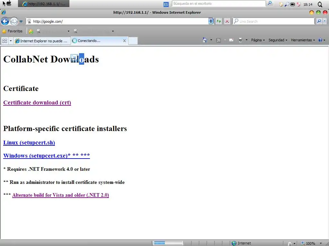329x246 pixels.
Task: Click the Print icon
Action: point(240,40)
